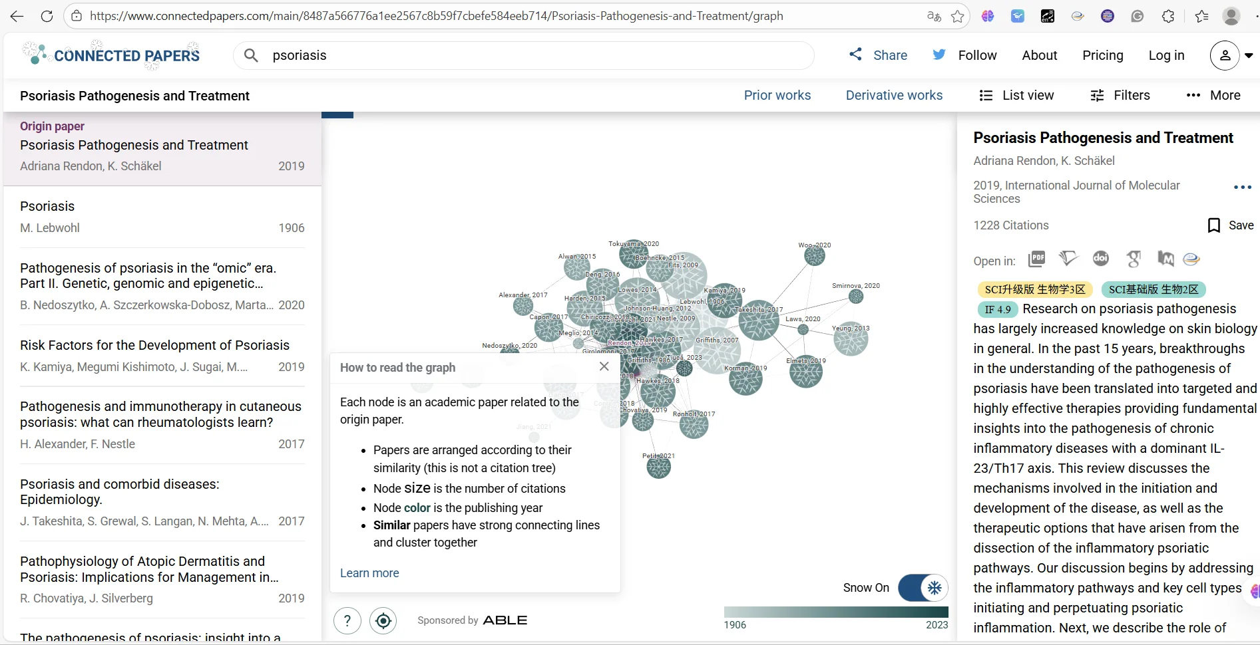Close the 'How to read the graph' panel
The image size is (1260, 645).
[x=604, y=366]
